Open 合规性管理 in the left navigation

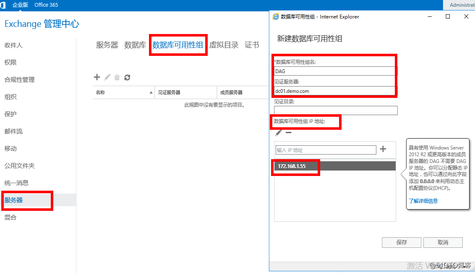[x=19, y=80]
